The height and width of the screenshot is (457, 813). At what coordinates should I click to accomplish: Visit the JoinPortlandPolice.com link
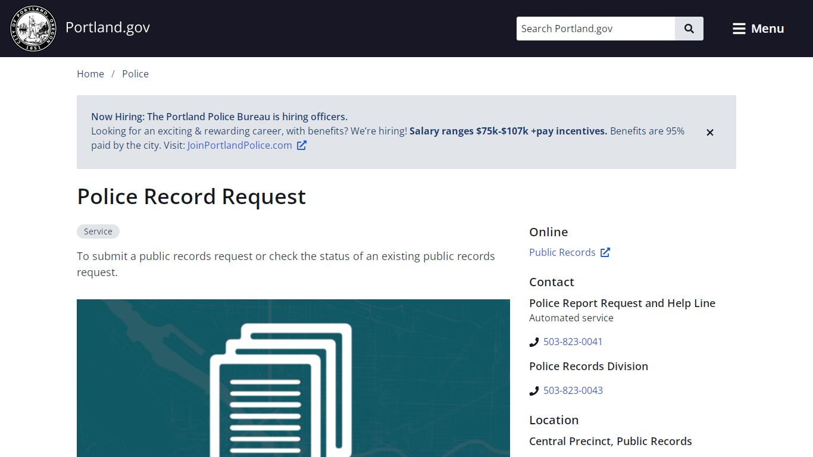point(240,145)
